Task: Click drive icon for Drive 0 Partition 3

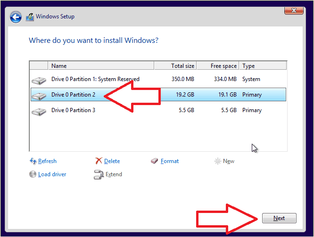Action: [39, 112]
